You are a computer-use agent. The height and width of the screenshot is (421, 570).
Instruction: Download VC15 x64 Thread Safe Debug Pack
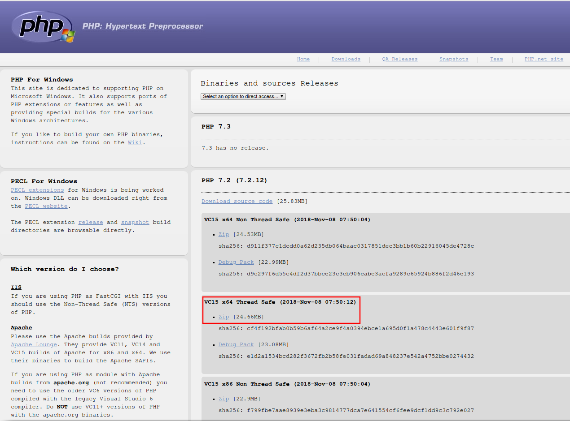click(x=236, y=344)
